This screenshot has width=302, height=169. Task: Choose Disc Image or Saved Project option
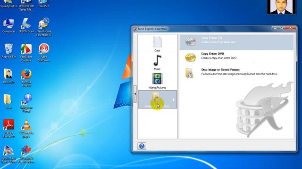tap(236, 73)
